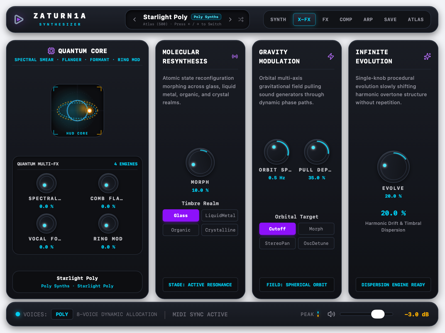Click the Quantum Core chip icon
445x333 pixels.
click(51, 51)
